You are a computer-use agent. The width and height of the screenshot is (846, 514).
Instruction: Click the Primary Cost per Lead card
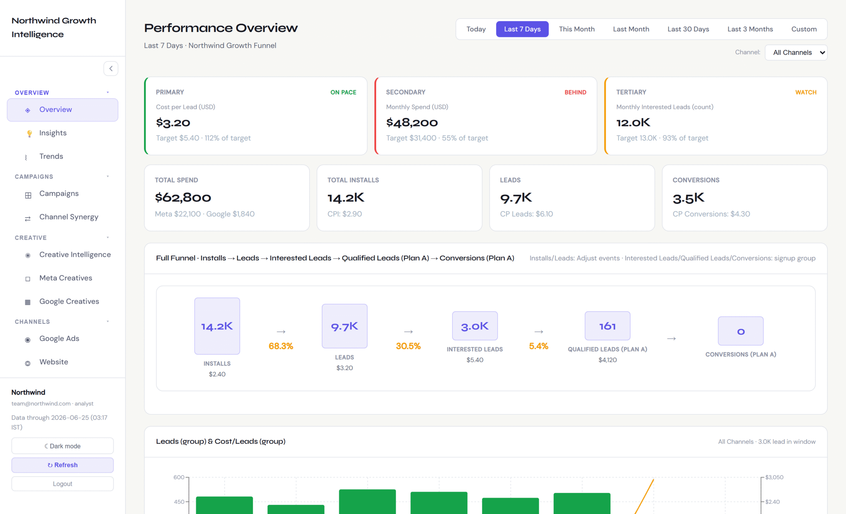pyautogui.click(x=256, y=116)
